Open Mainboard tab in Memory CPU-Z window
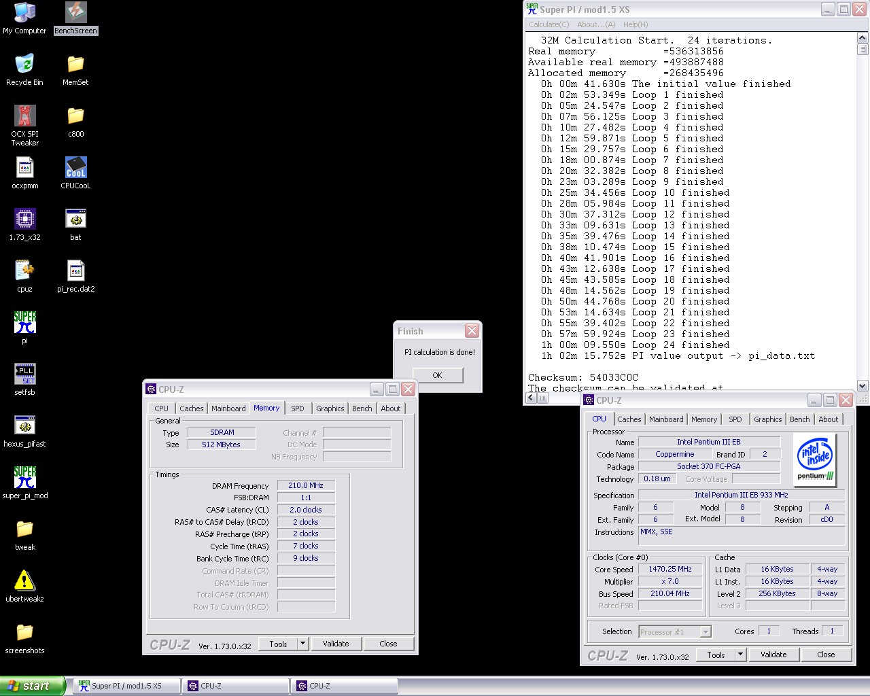The image size is (870, 696). click(228, 408)
